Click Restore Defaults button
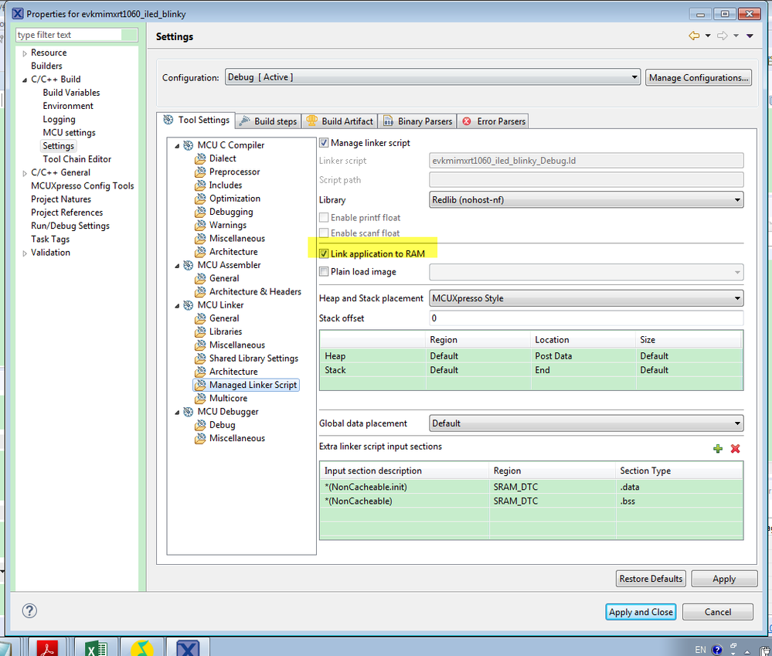This screenshot has width=772, height=656. pos(651,579)
